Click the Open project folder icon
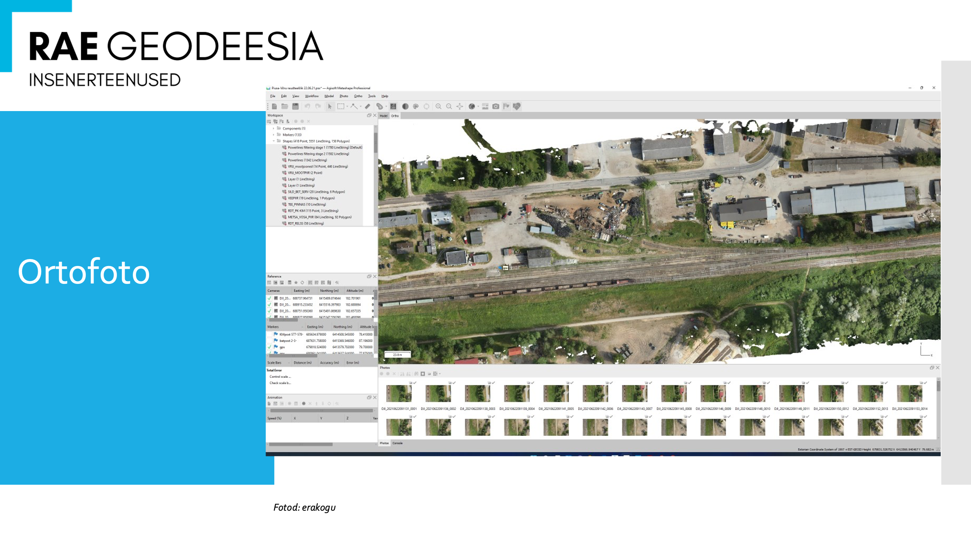 point(285,106)
